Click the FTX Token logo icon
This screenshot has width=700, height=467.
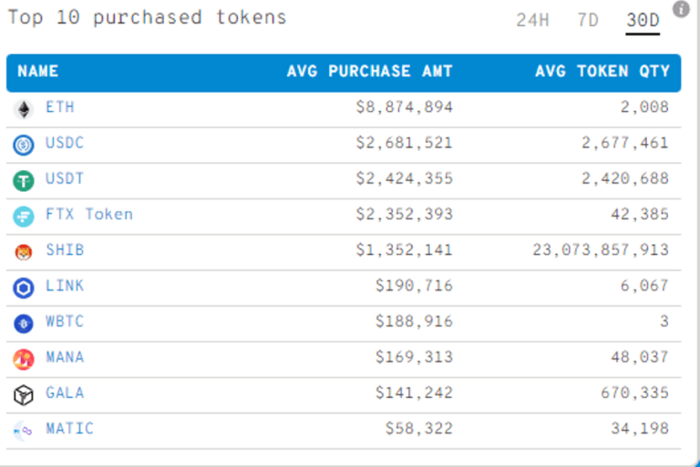pyautogui.click(x=24, y=216)
